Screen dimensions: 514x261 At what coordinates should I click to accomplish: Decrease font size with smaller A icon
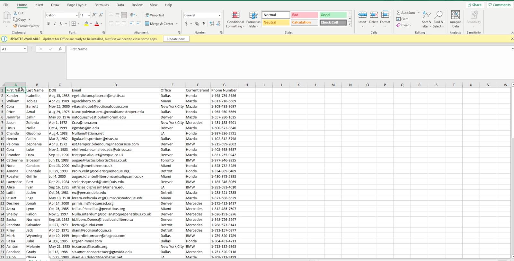click(101, 15)
